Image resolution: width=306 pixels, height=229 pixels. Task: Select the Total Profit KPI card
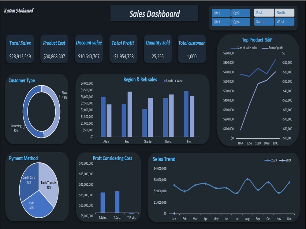[x=123, y=49]
